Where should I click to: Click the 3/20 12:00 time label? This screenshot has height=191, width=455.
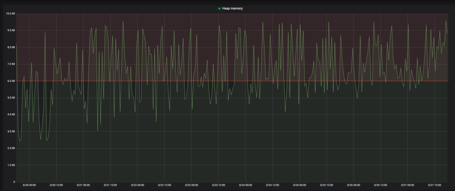[x=56, y=185]
